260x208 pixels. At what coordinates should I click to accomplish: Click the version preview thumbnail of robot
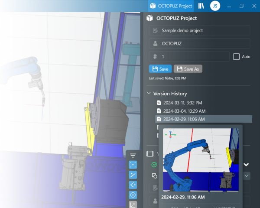click(x=201, y=160)
